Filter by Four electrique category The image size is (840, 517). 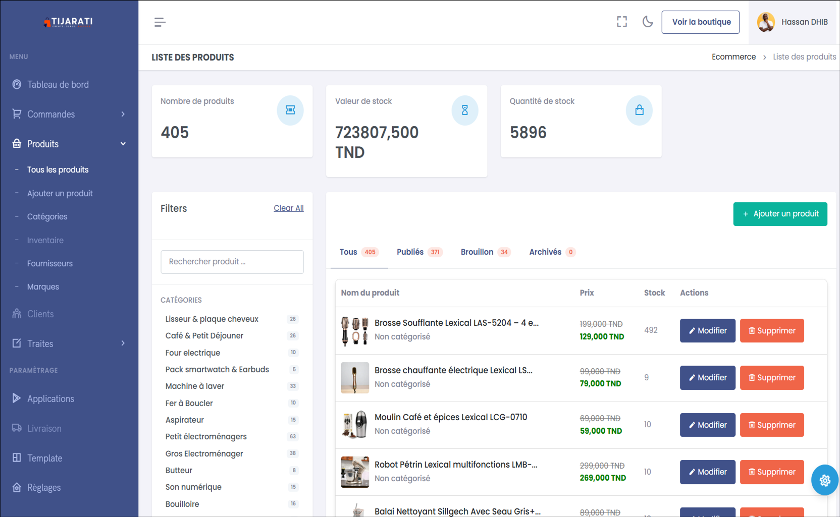(x=232, y=353)
